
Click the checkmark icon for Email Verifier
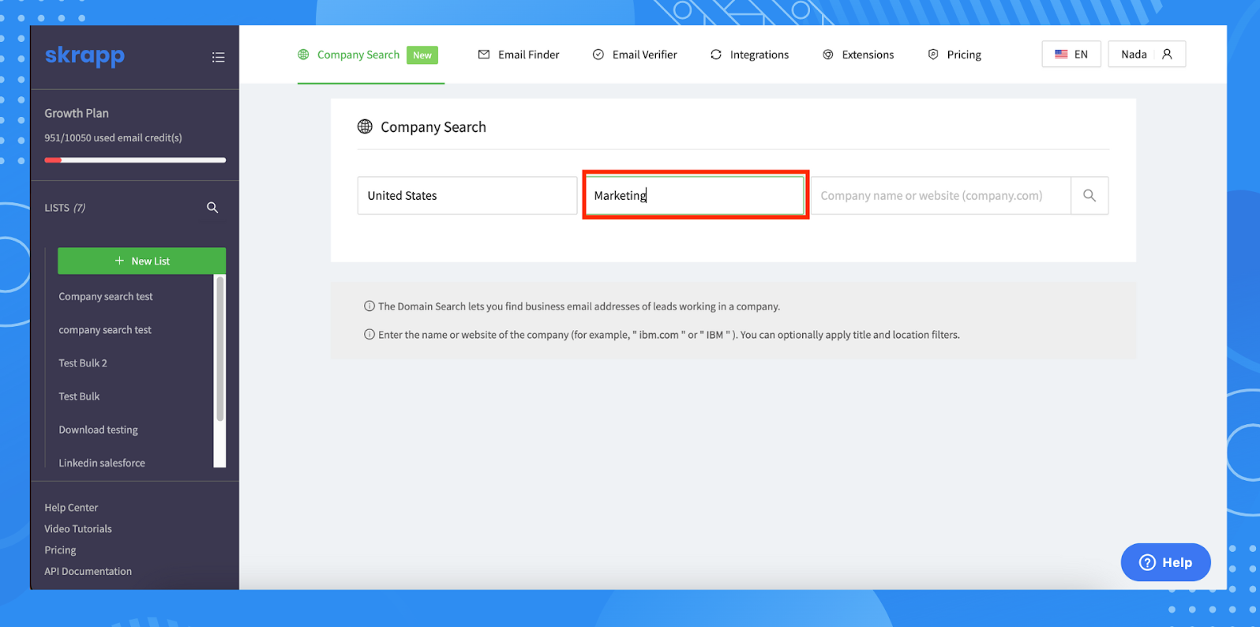click(598, 54)
